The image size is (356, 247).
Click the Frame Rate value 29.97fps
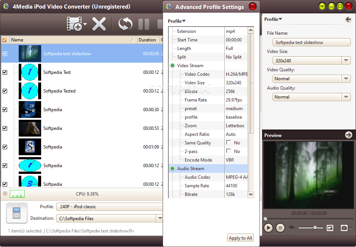tap(234, 100)
